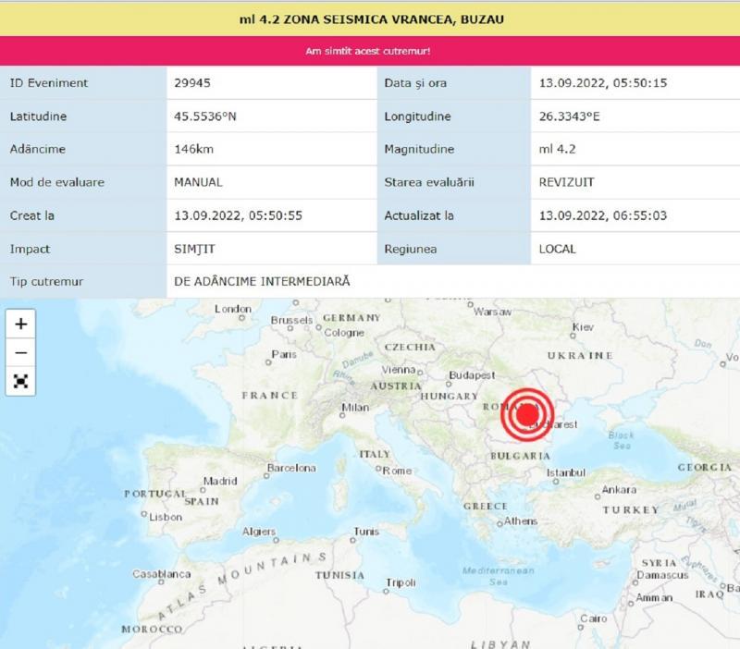Toggle fullscreen map view

20,381
